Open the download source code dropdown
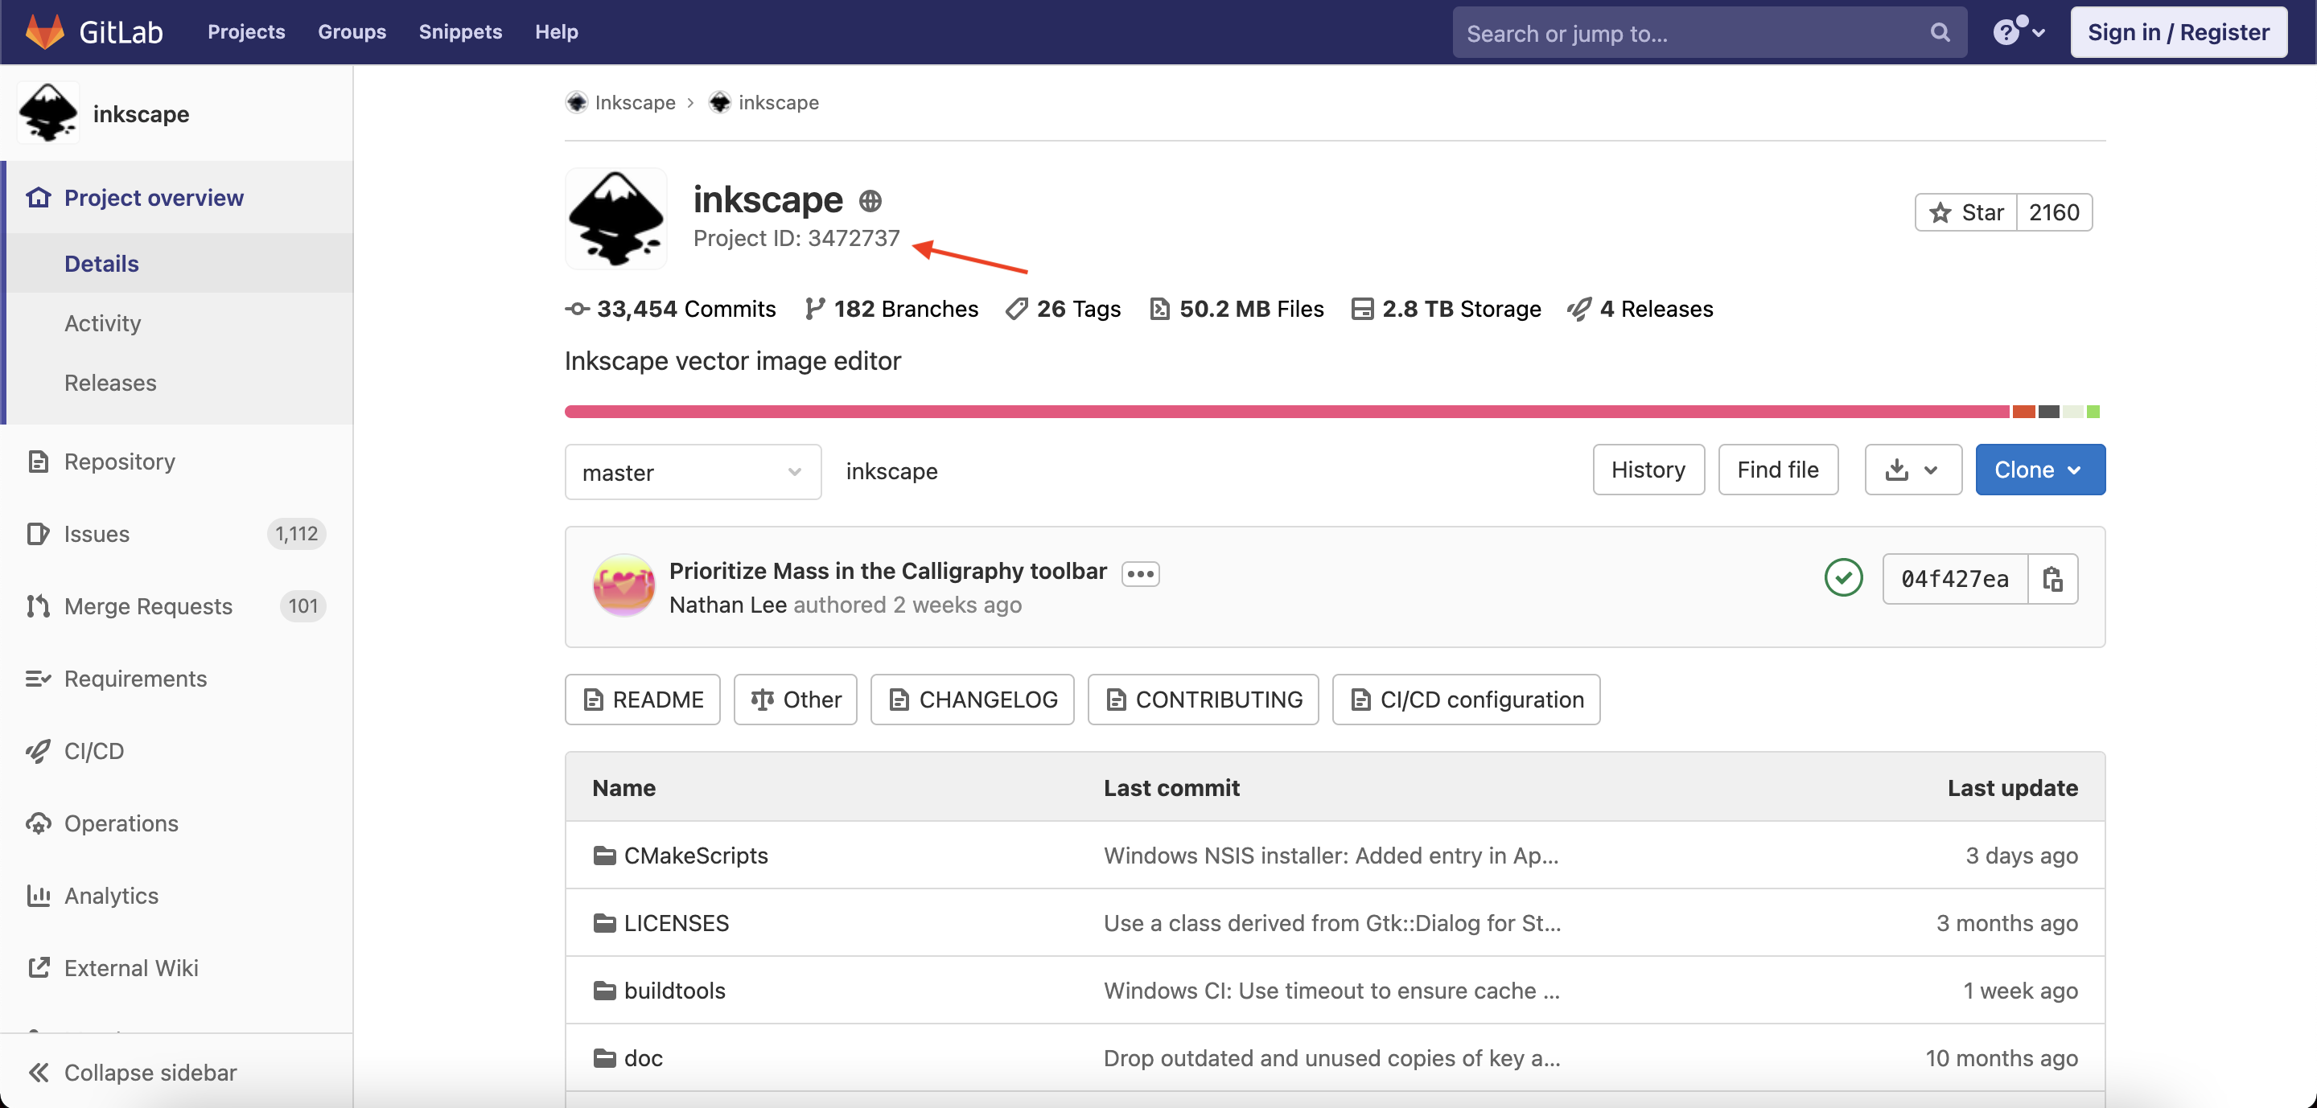 [x=1913, y=469]
